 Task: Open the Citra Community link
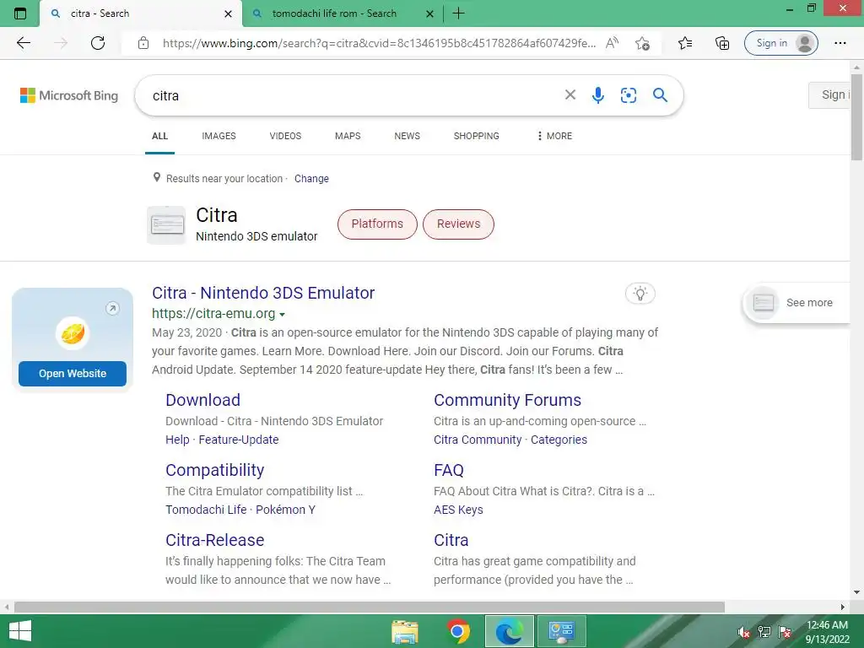pyautogui.click(x=478, y=439)
